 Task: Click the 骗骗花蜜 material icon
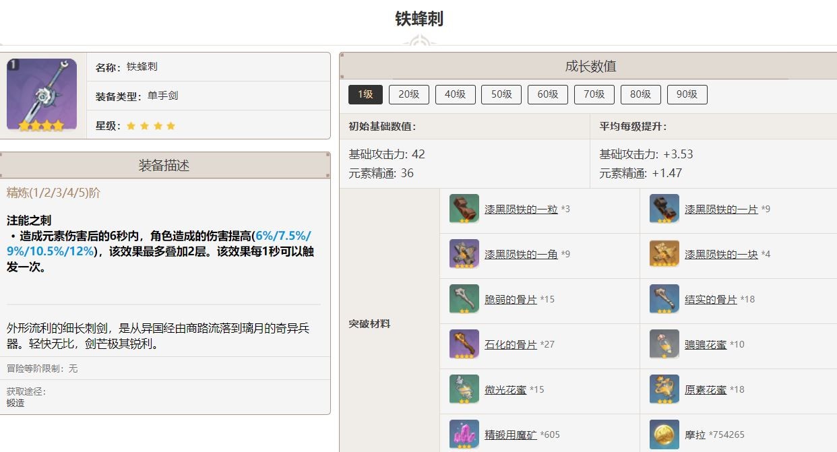[x=664, y=344]
